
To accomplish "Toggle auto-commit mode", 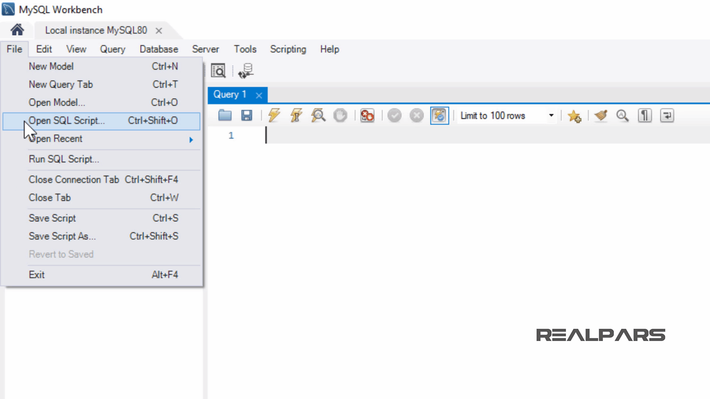I will (x=439, y=115).
